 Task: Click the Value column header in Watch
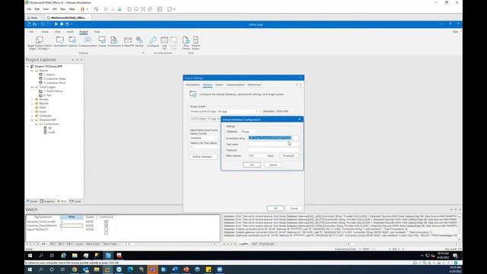tap(72, 217)
